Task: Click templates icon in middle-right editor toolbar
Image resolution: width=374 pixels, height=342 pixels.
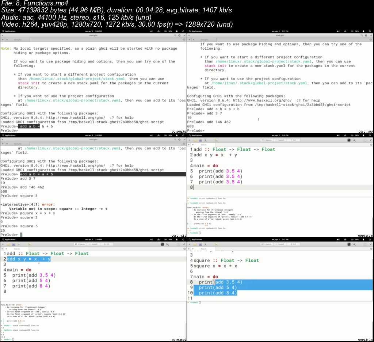Action: [x=201, y=140]
